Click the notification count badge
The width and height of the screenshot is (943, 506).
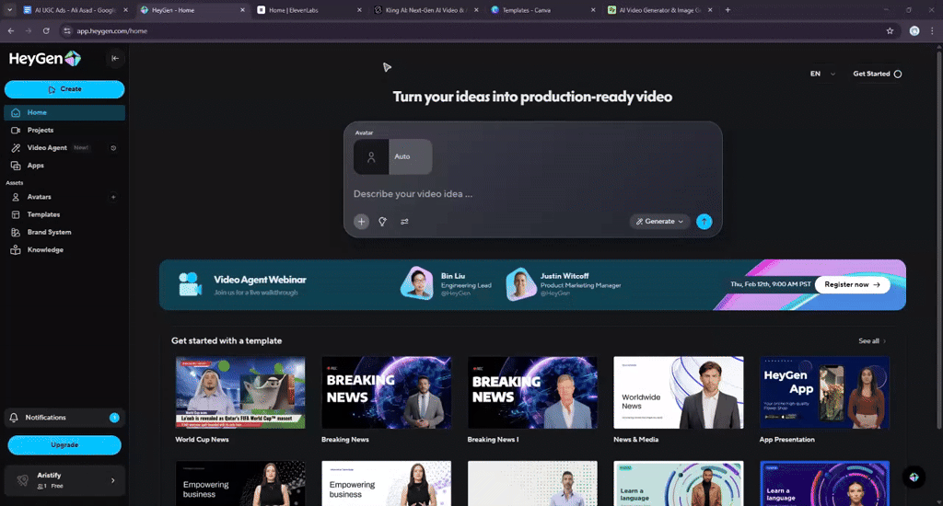point(114,418)
